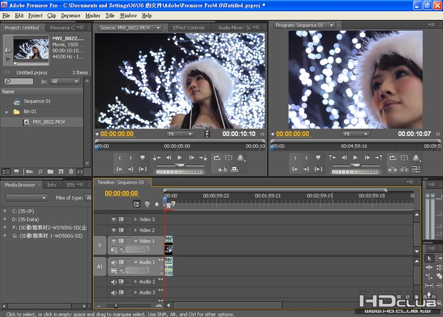
Task: Click Timeline zoom slider handle
Action: (116, 305)
